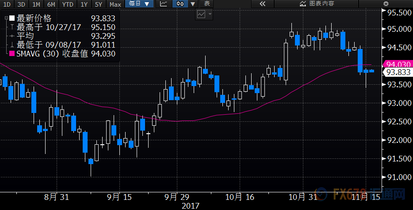Collapse the legend tree expander
This screenshot has height=210, width=413.
(6, 19)
